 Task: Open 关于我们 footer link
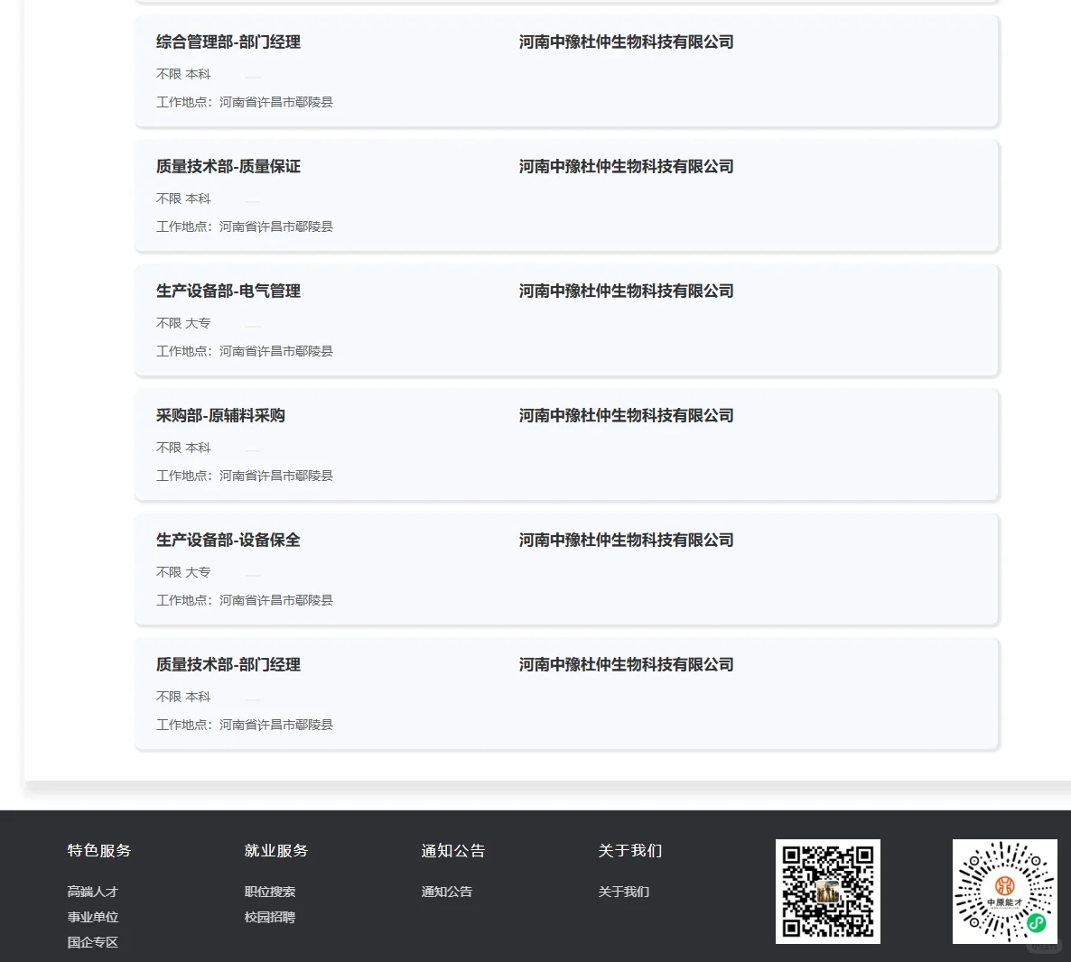pyautogui.click(x=624, y=892)
